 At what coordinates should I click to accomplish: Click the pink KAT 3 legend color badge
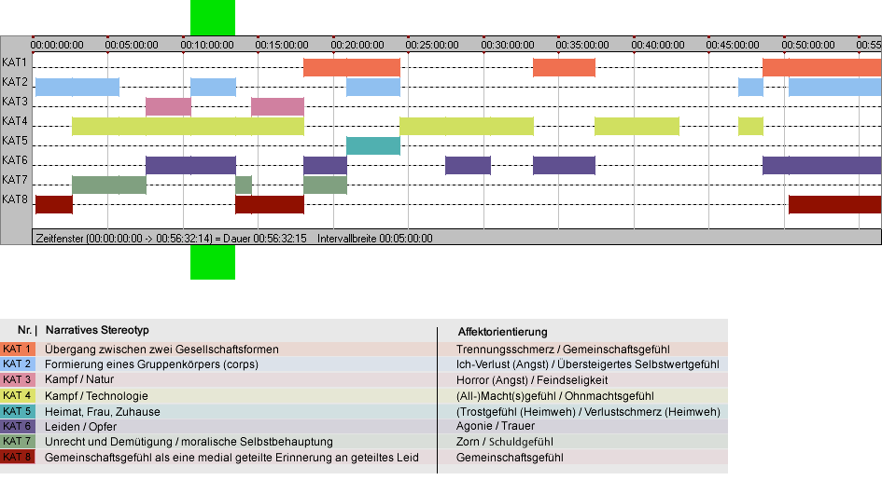click(18, 380)
